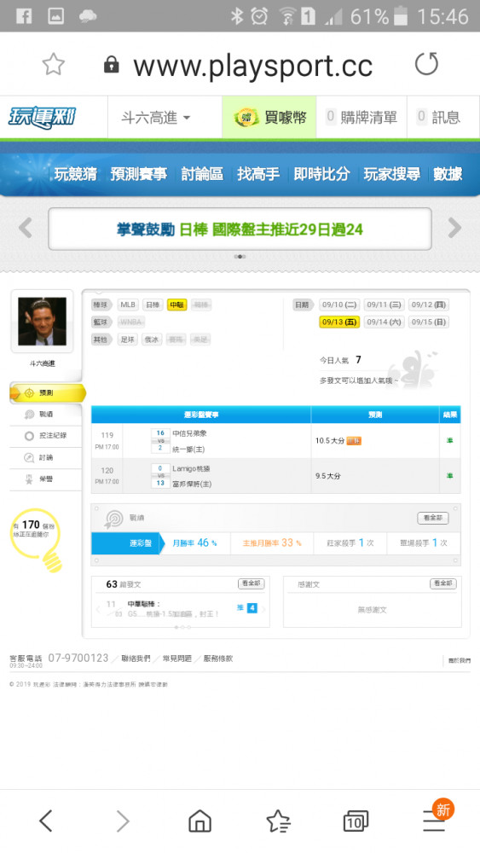Open 服務條款 footer link
The image size is (480, 853).
218,659
